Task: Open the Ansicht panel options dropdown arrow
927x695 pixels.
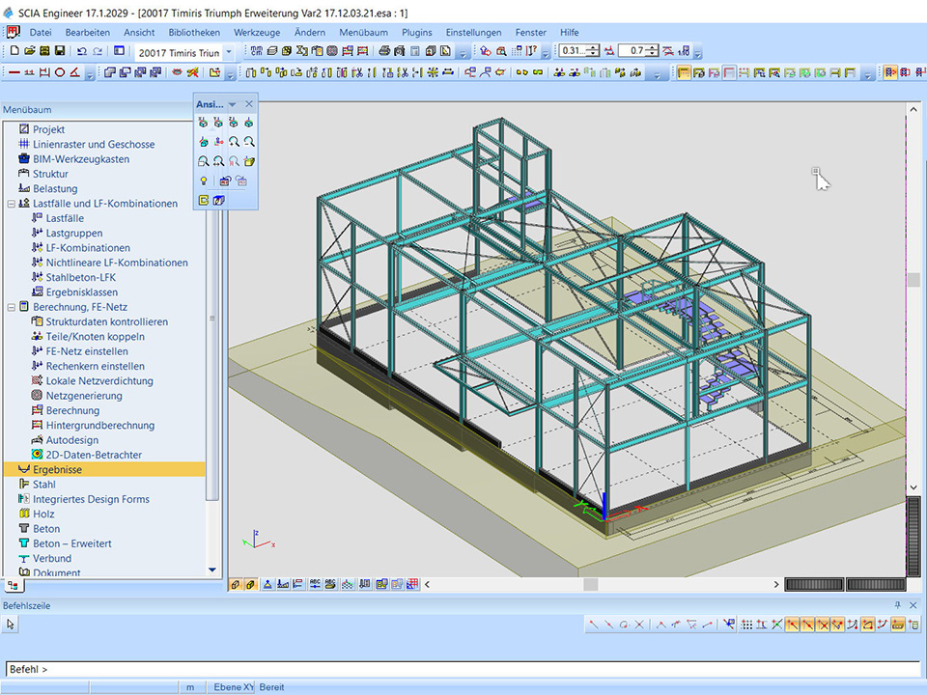Action: [232, 104]
